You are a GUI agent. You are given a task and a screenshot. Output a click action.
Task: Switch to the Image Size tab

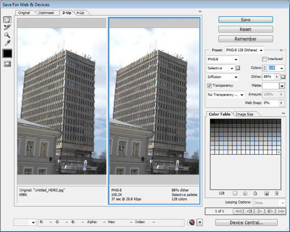pos(244,114)
